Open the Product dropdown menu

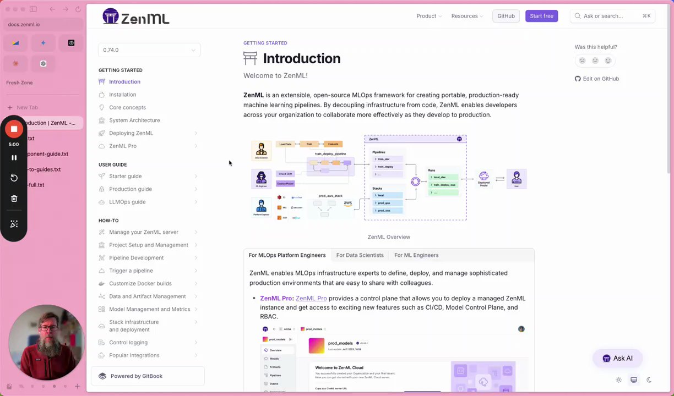click(429, 16)
